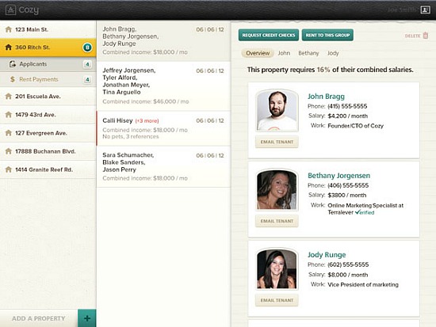Click the Request Credit Checks button
436x327 pixels.
click(268, 35)
